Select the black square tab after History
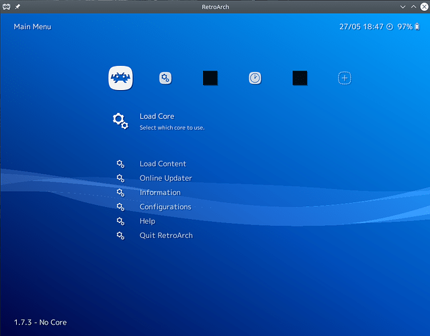430x336 pixels. tap(300, 78)
